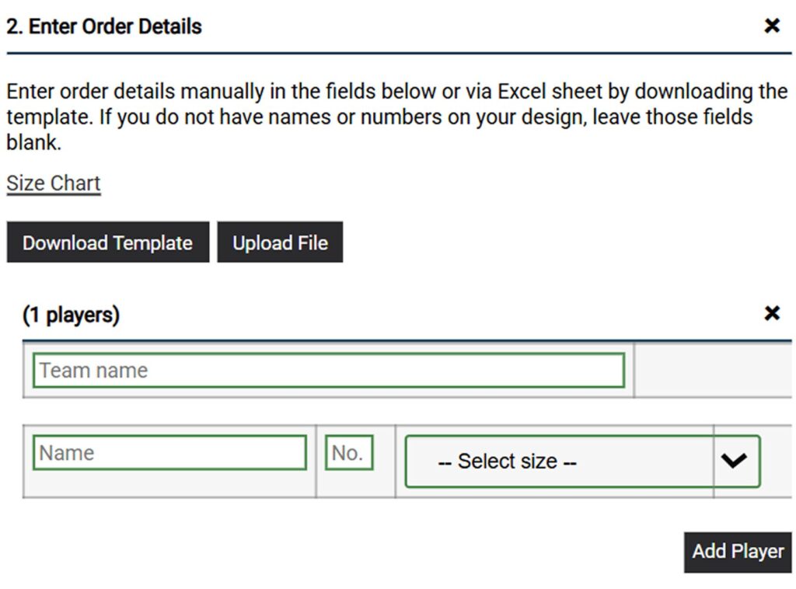Click the blank area left of Add Player
This screenshot has height=589, width=796.
[x=350, y=552]
